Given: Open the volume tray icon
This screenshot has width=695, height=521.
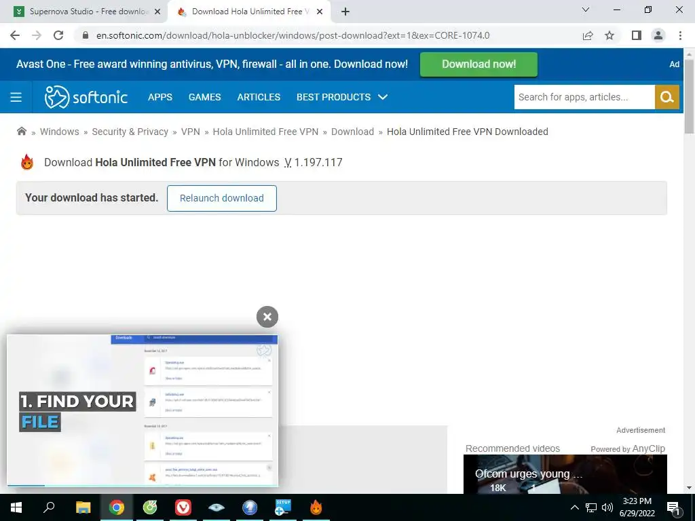Looking at the screenshot, I should coord(607,507).
